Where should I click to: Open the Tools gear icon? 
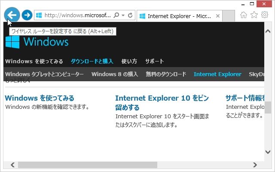pos(265,15)
